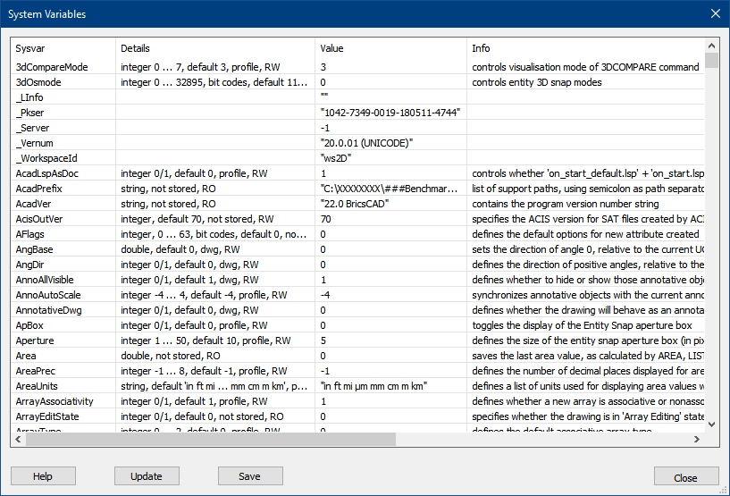This screenshot has height=496, width=730.
Task: Click the Help button
Action: (42, 476)
